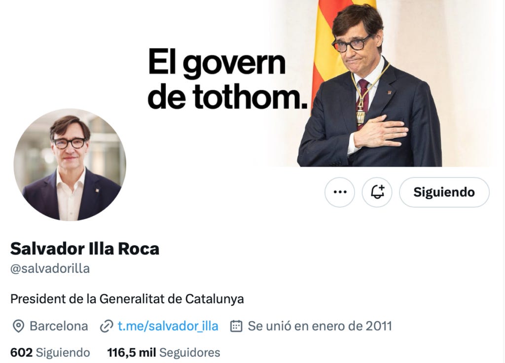This screenshot has width=505, height=363.
Task: Click the location pin icon
Action: (18, 327)
